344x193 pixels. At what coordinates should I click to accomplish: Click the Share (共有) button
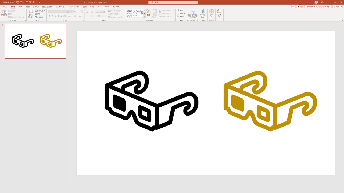point(337,6)
